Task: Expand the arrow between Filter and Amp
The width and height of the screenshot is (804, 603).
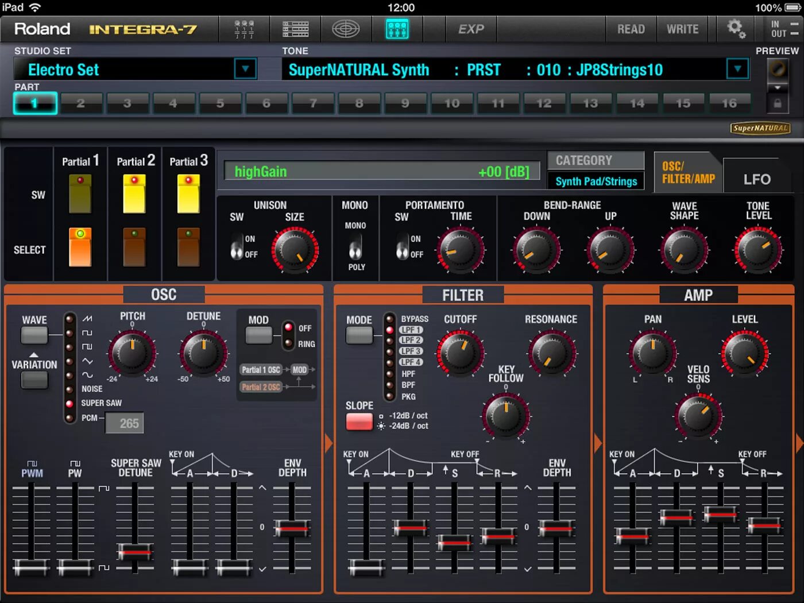Action: [598, 443]
